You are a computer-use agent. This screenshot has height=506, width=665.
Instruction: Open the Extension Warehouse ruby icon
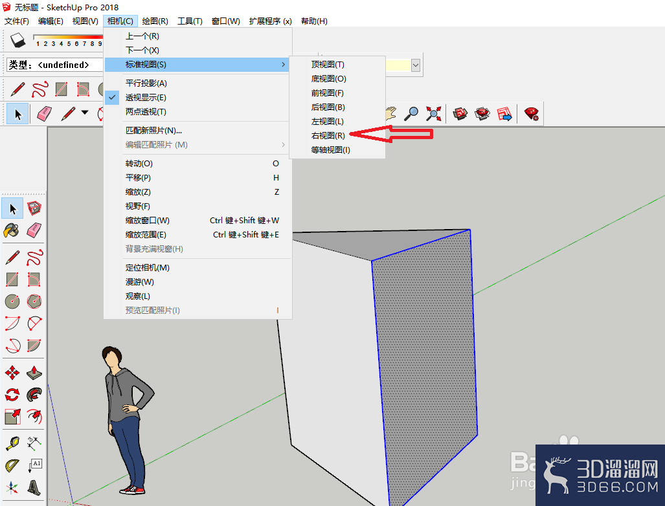(482, 114)
